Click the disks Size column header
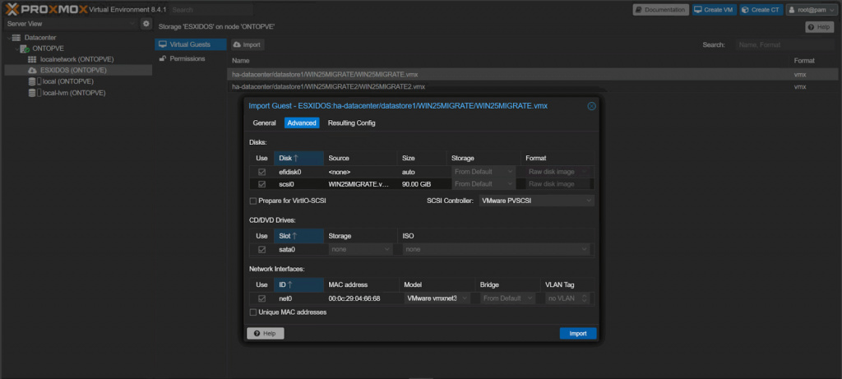Image resolution: width=842 pixels, height=379 pixels. tap(422, 159)
